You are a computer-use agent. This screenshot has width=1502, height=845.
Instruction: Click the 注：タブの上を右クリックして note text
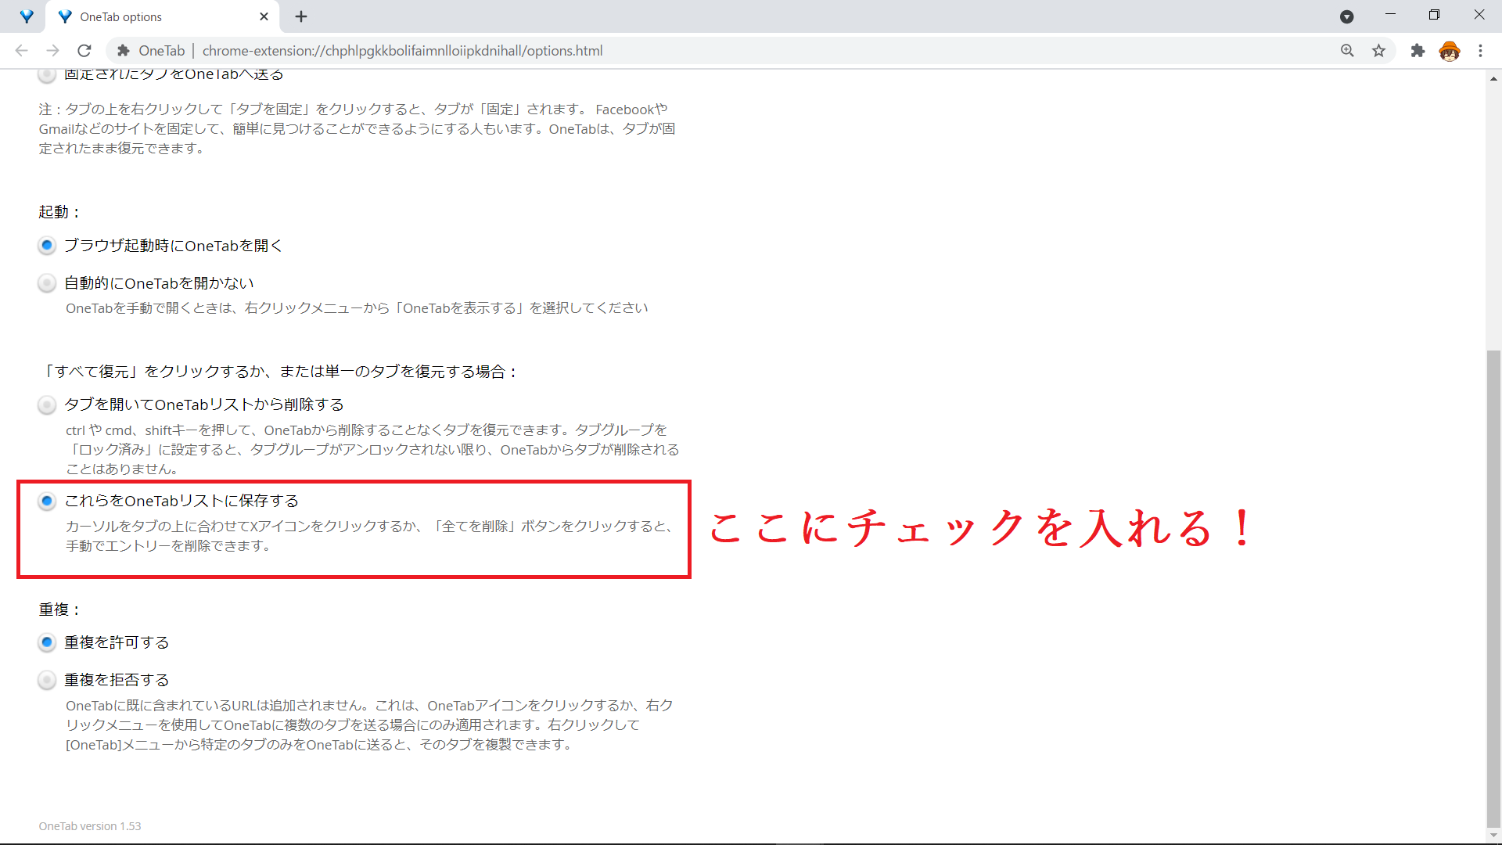click(358, 129)
